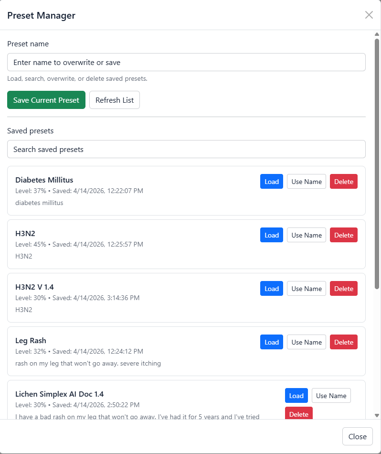Load the H3N2 V 1.4 preset

tap(271, 289)
